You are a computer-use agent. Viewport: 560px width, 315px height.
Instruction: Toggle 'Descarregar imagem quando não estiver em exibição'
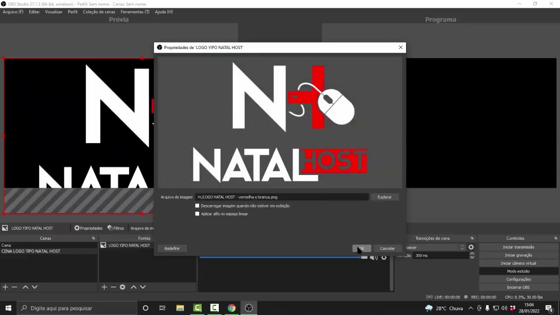click(197, 206)
